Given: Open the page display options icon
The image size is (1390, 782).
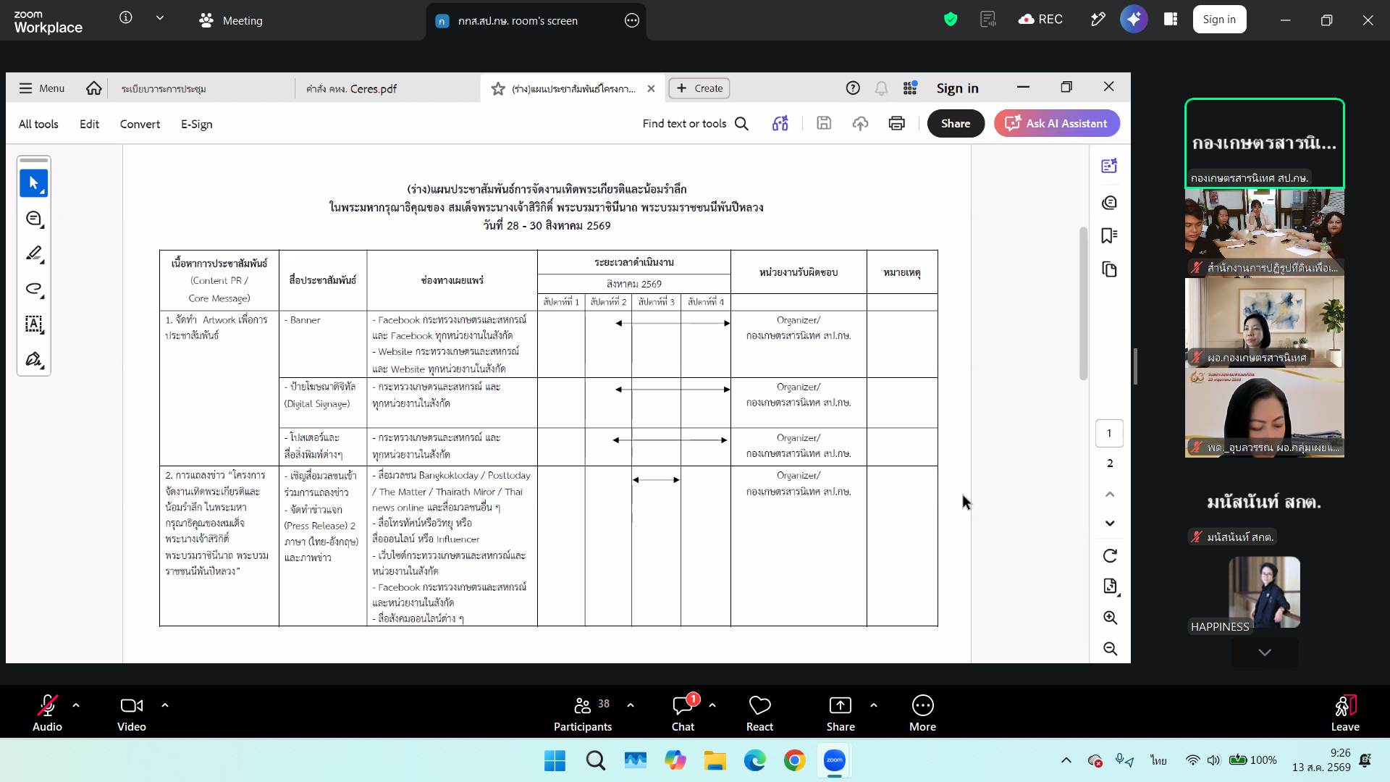Looking at the screenshot, I should coord(1110,586).
